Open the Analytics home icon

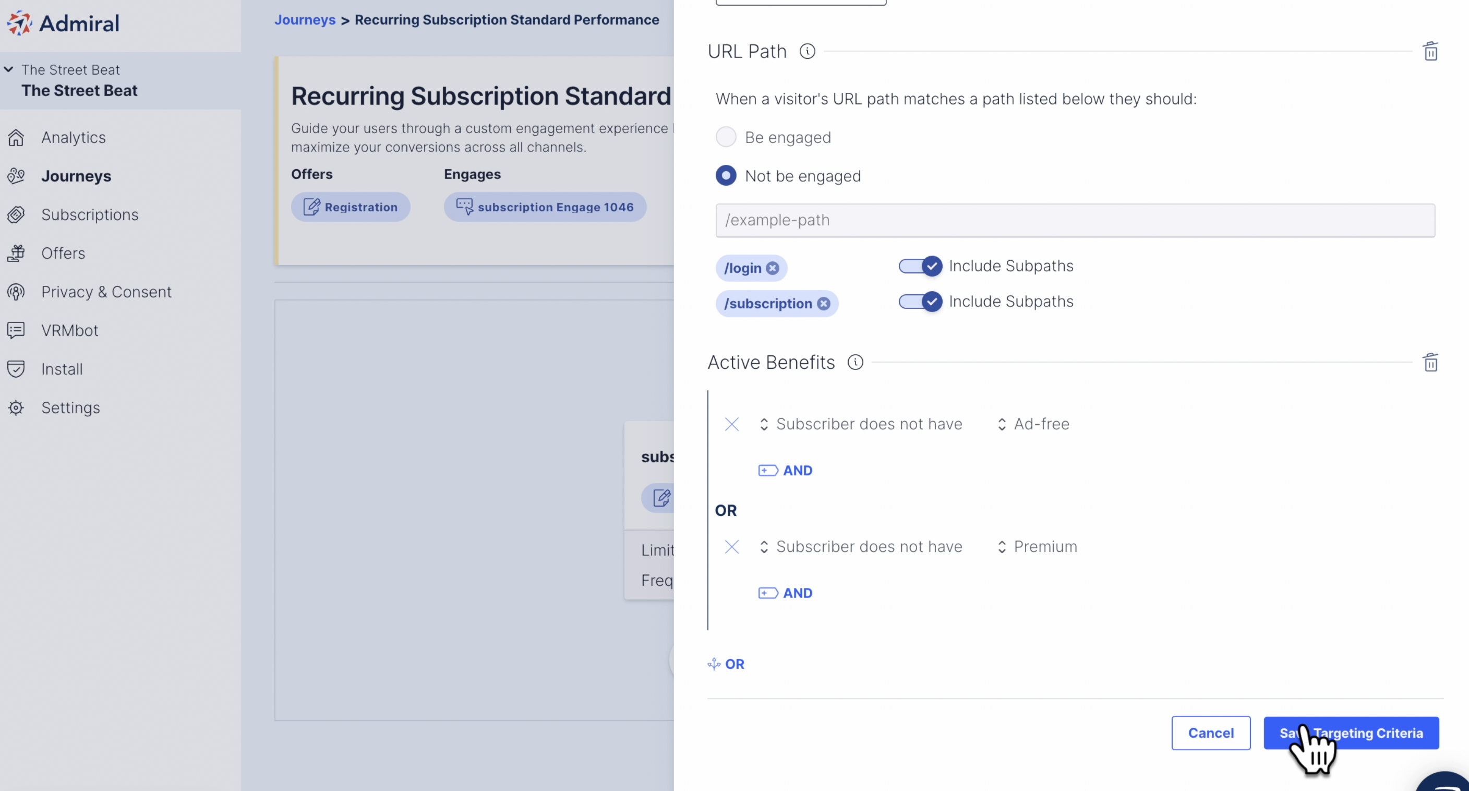pyautogui.click(x=16, y=137)
